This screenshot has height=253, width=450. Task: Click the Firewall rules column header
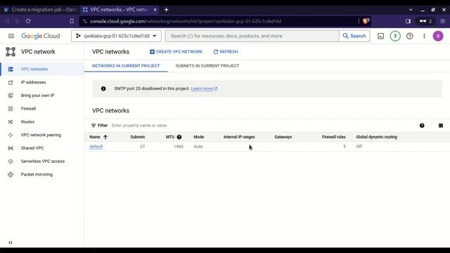[x=333, y=137]
